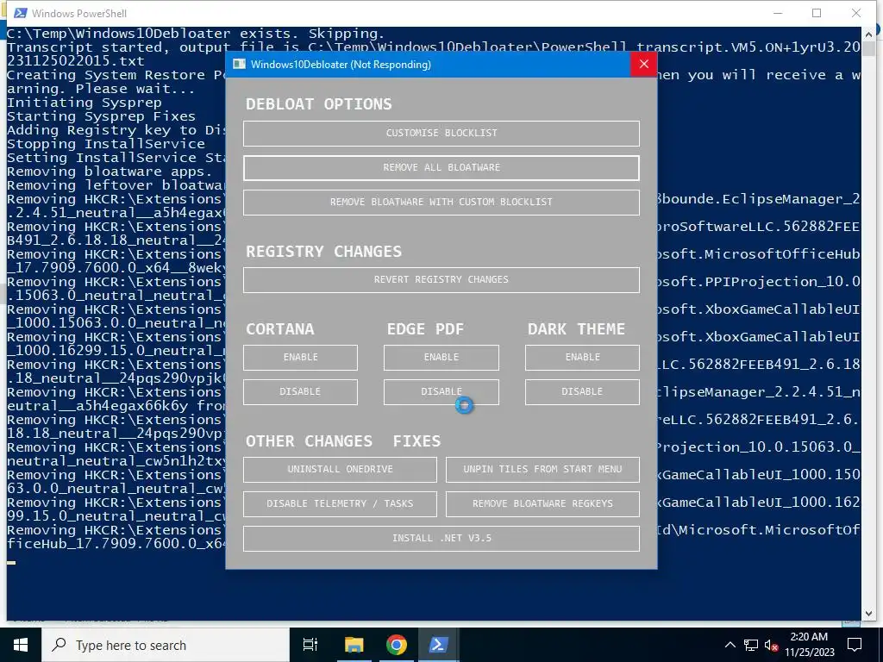Click 'Initiating Sysprep' line in PowerShell
The image size is (883, 662).
tap(85, 103)
